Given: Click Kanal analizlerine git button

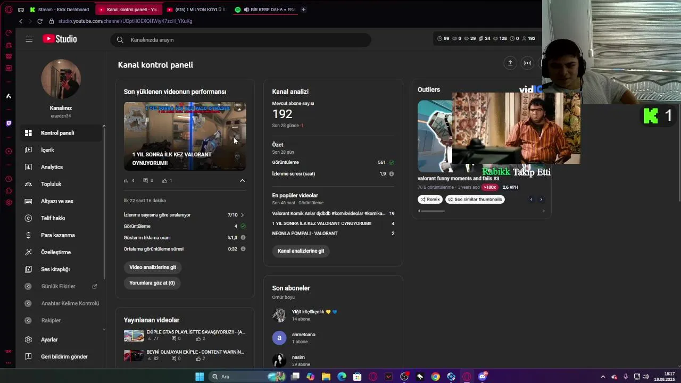Looking at the screenshot, I should coord(301,251).
